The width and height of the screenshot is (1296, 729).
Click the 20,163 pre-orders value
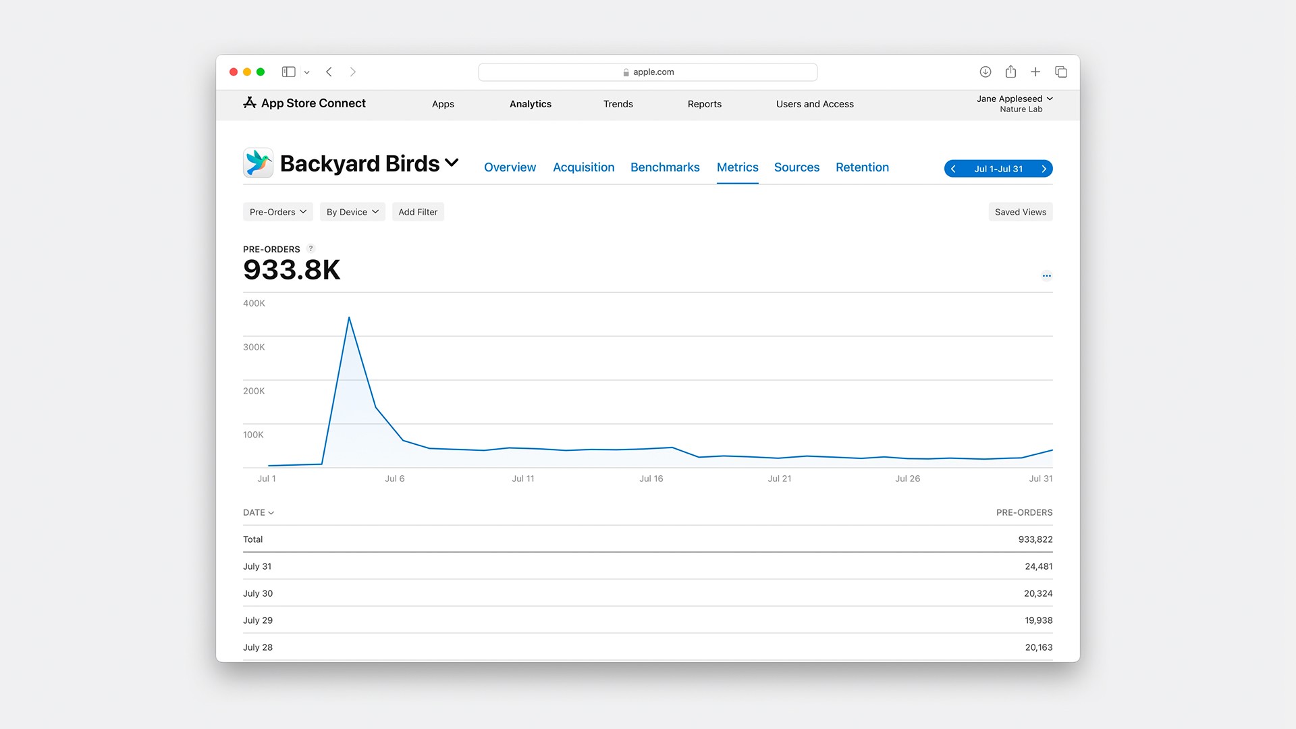pos(1039,647)
